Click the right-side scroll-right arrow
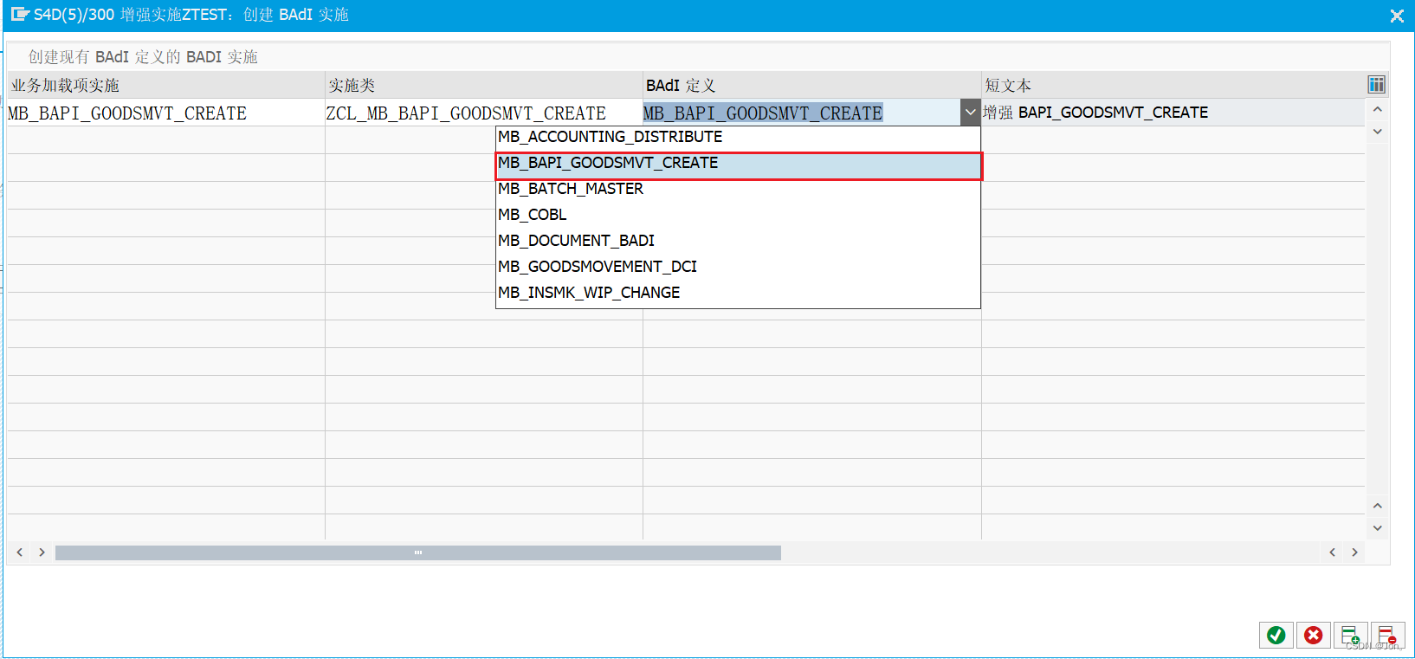 tap(1354, 552)
